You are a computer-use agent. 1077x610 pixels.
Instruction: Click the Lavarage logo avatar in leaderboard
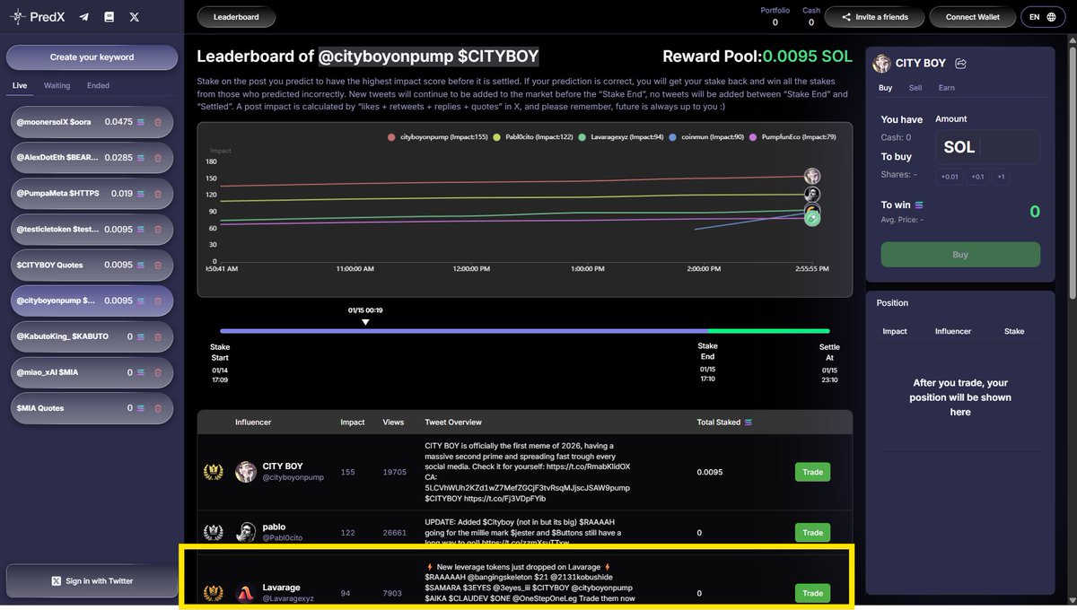click(x=245, y=593)
